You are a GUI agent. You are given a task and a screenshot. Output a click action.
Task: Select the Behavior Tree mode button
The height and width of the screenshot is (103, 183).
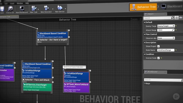[143, 7]
